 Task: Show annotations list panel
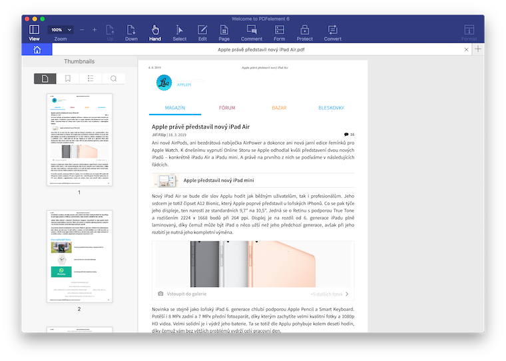91,79
